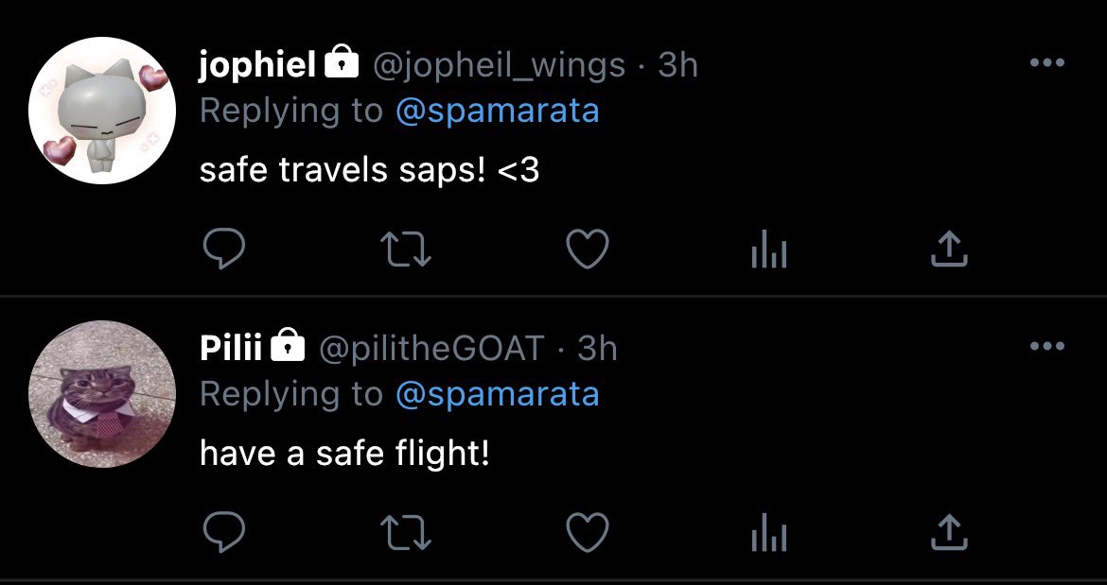Open Pilii's cat profile picture
This screenshot has width=1107, height=585.
pos(102,393)
